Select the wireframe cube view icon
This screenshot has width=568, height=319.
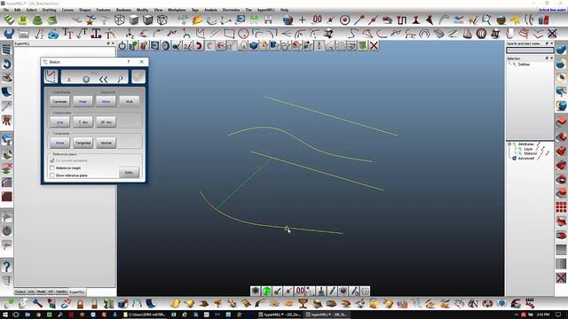coord(120,19)
